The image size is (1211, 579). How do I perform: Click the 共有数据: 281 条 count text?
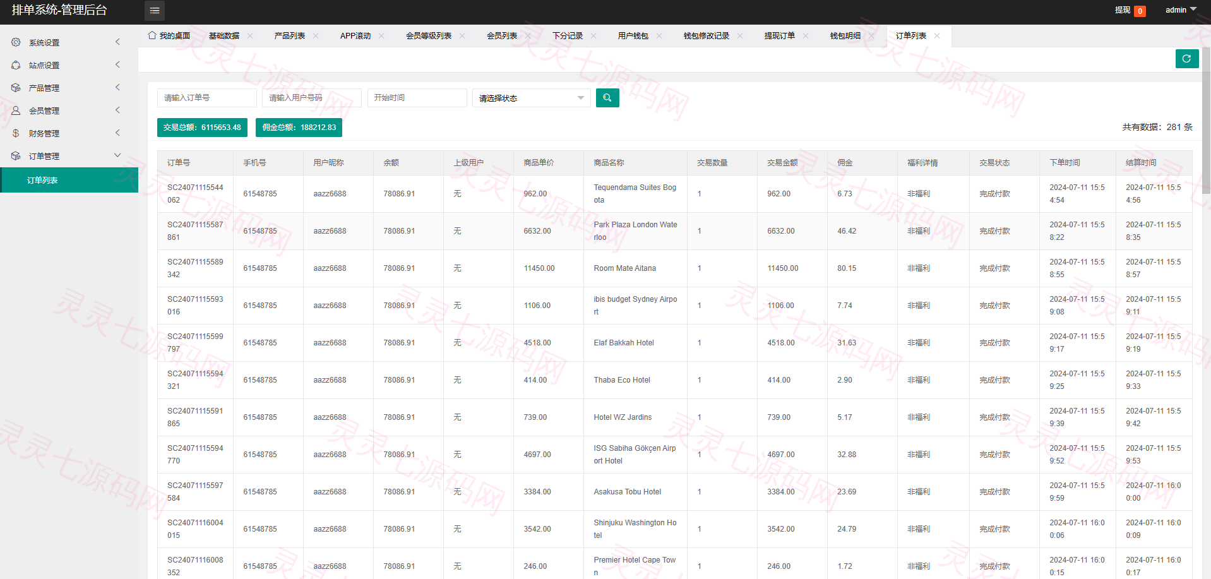click(x=1157, y=127)
